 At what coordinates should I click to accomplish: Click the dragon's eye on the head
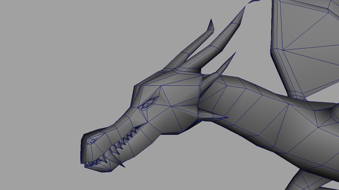coord(148,103)
